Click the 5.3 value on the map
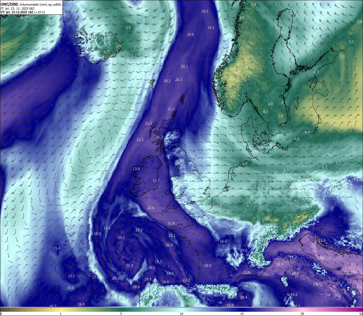The image size is (363, 316). (x=338, y=163)
